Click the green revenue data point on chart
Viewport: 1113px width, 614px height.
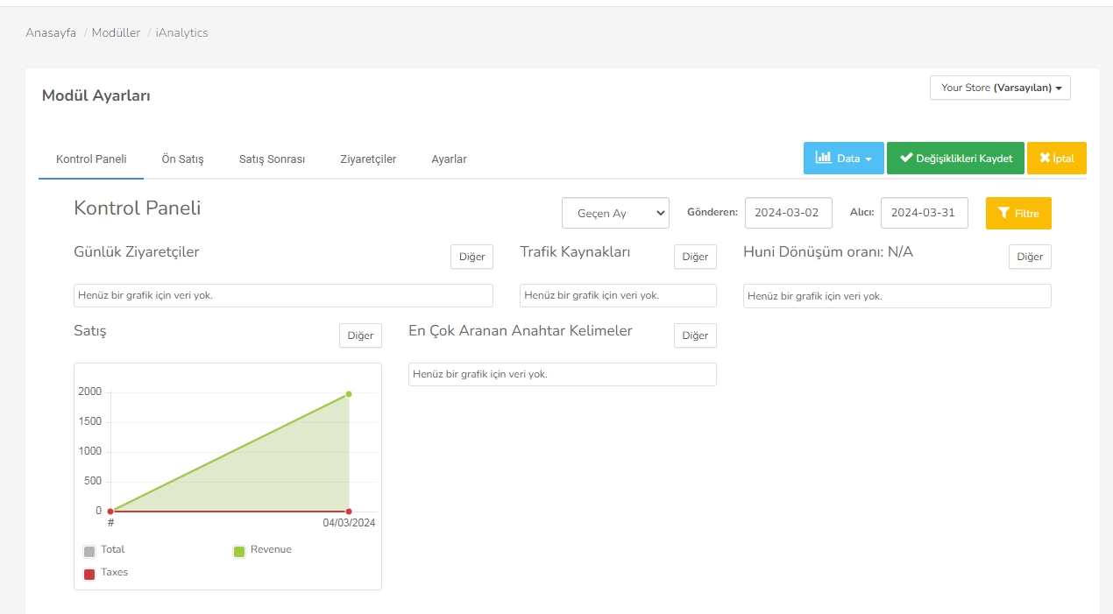pyautogui.click(x=349, y=394)
